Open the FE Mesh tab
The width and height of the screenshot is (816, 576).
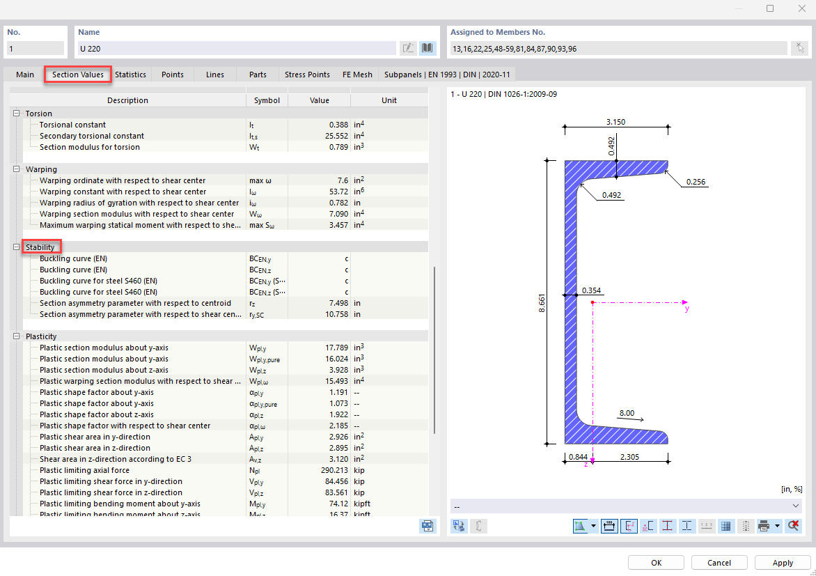point(357,74)
